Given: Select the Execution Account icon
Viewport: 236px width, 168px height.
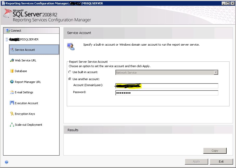Looking at the screenshot, I should coord(12,103).
